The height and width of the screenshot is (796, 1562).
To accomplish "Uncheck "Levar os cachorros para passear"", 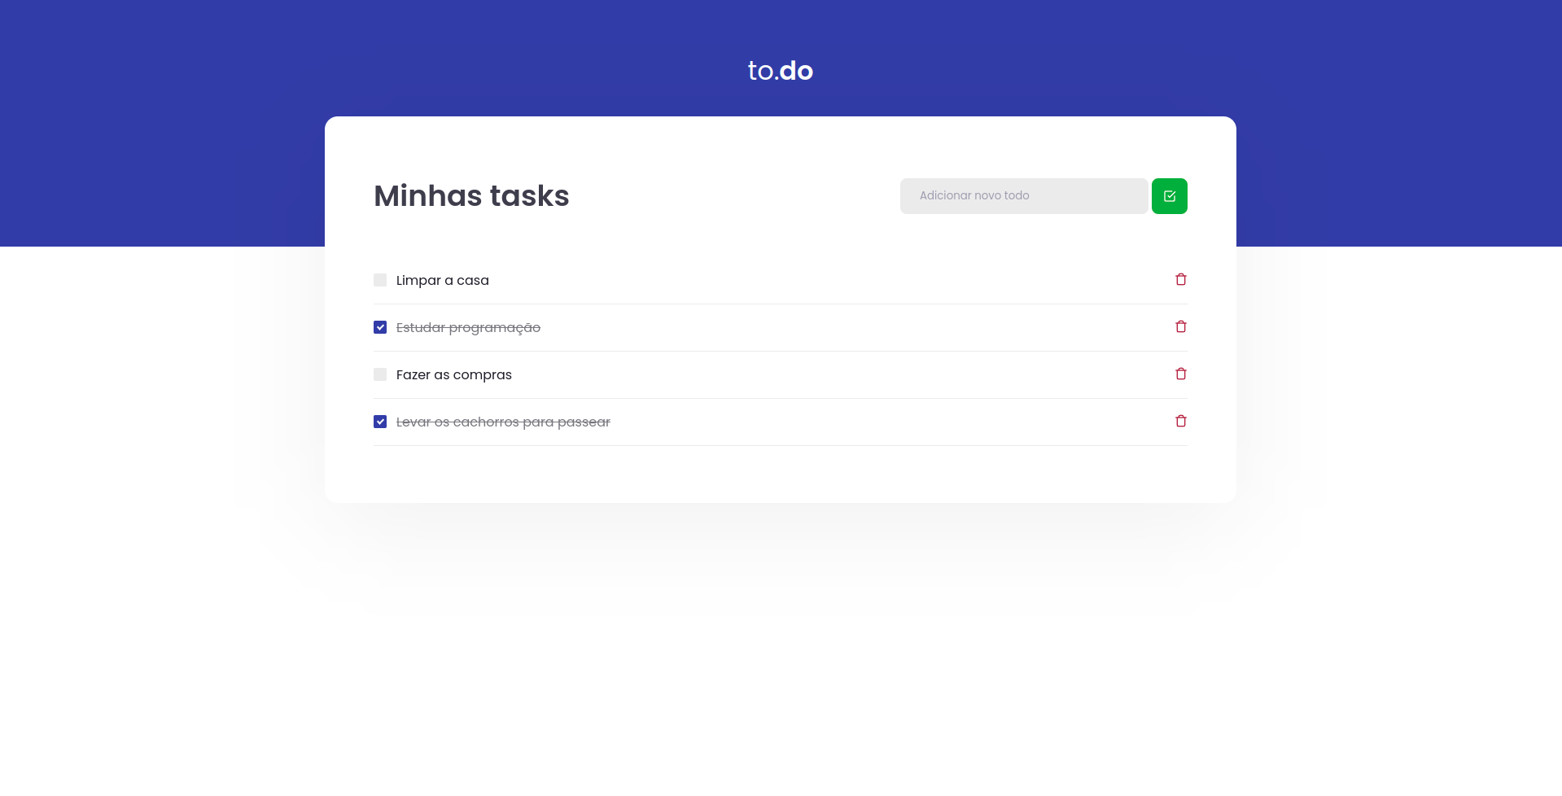I will tap(380, 421).
